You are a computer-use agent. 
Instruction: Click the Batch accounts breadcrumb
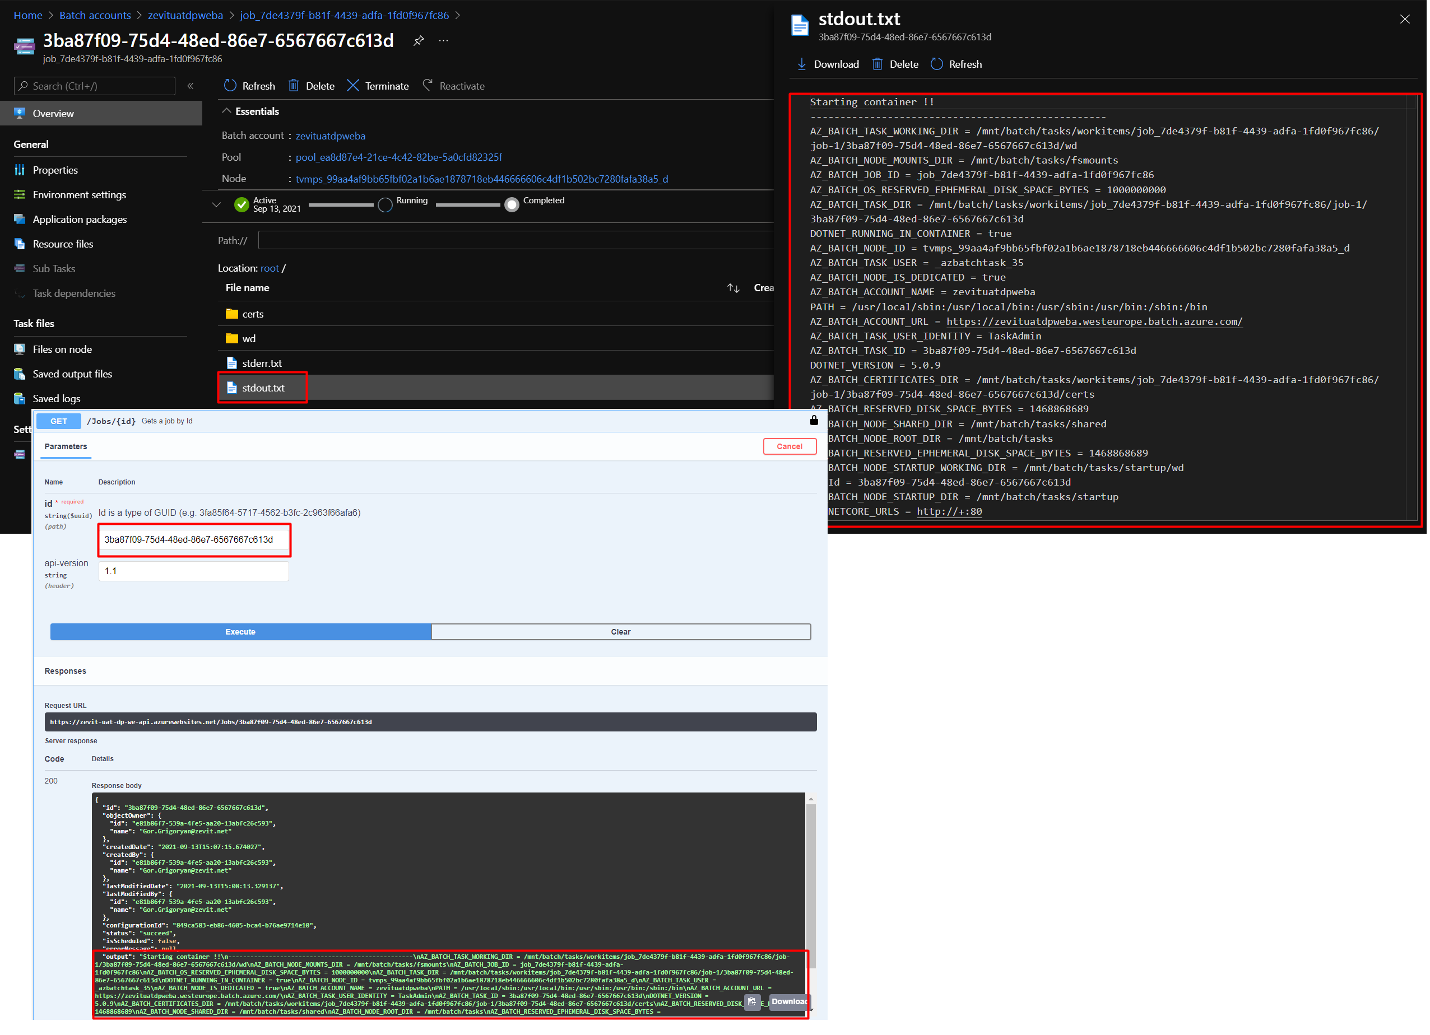(x=95, y=15)
